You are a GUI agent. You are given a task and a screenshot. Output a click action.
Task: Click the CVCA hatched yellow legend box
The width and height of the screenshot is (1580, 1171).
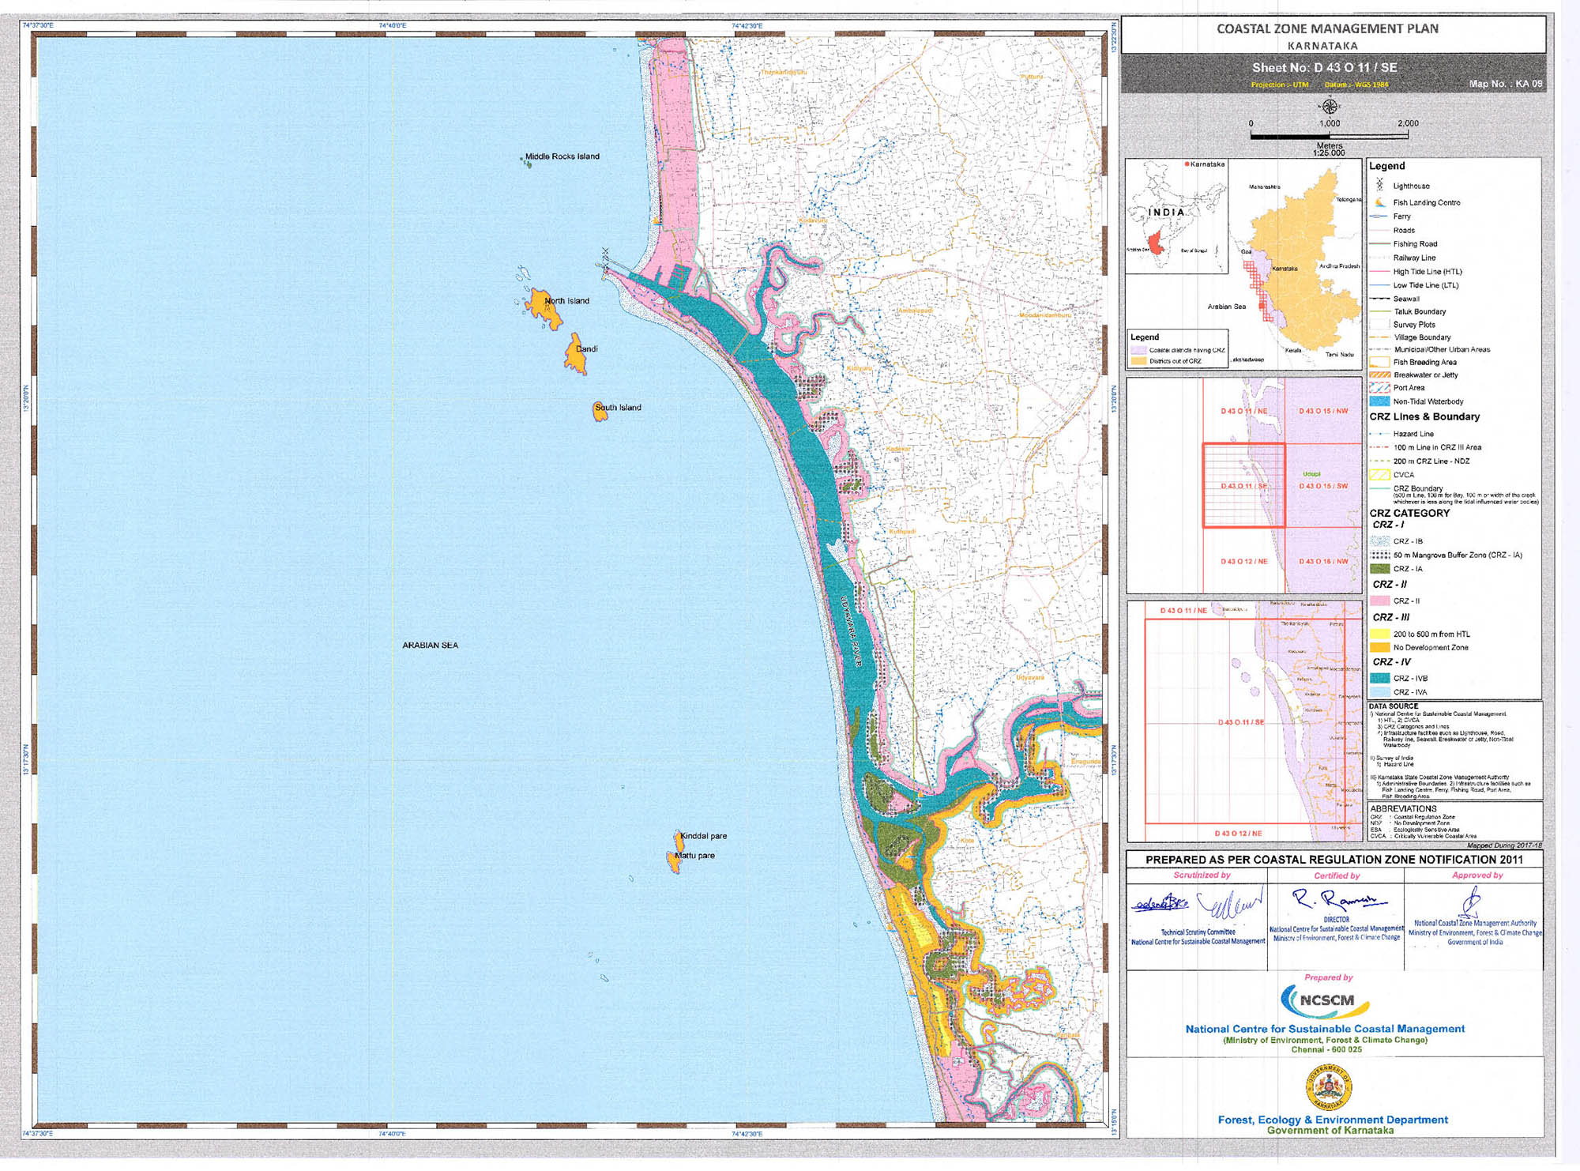pyautogui.click(x=1379, y=475)
